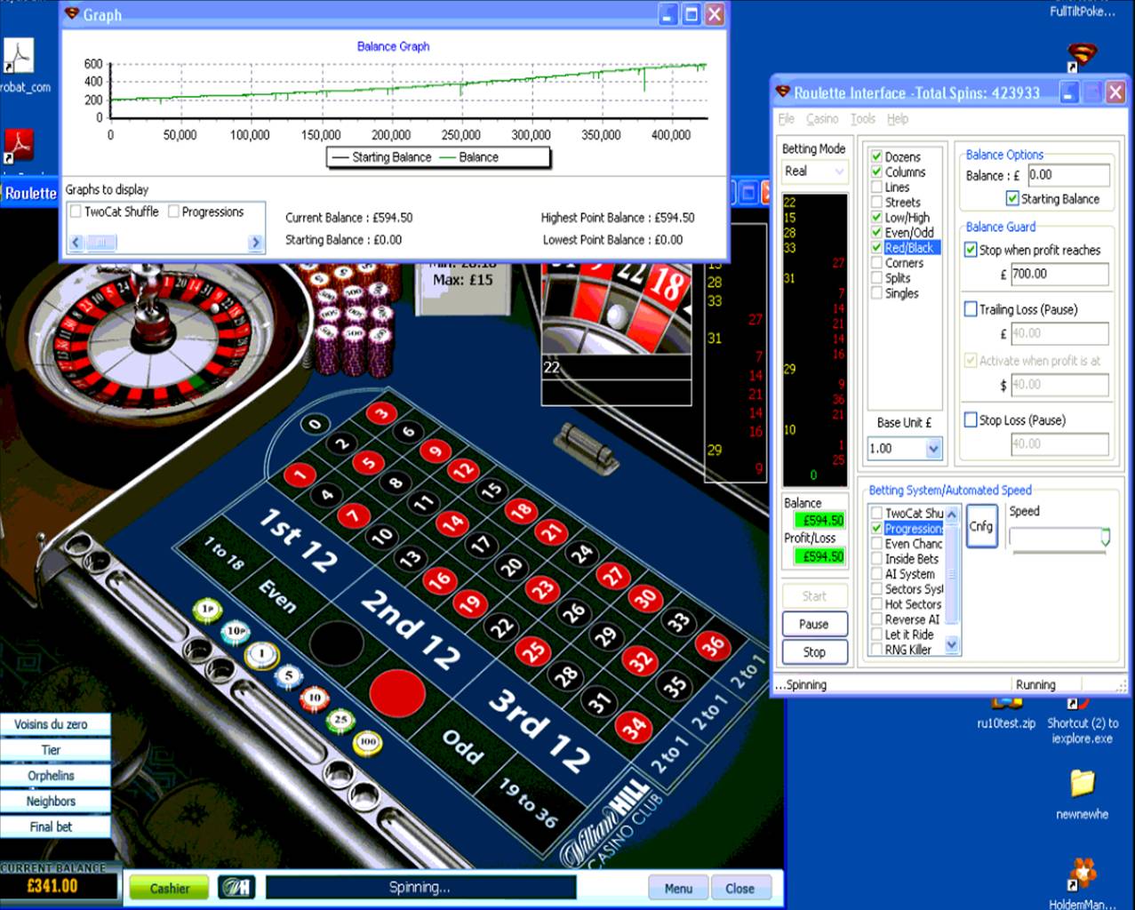Open the Help menu
Image resolution: width=1135 pixels, height=910 pixels.
(x=898, y=118)
